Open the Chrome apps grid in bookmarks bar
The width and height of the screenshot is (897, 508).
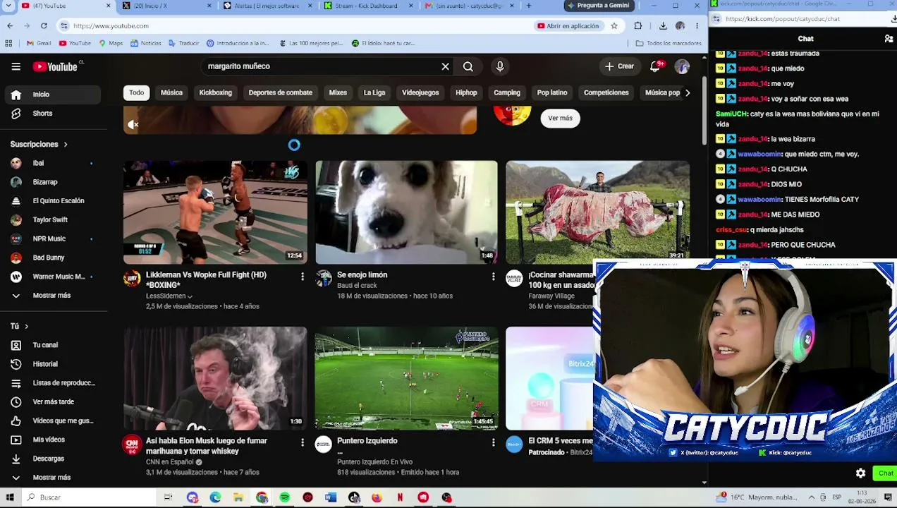coord(8,43)
